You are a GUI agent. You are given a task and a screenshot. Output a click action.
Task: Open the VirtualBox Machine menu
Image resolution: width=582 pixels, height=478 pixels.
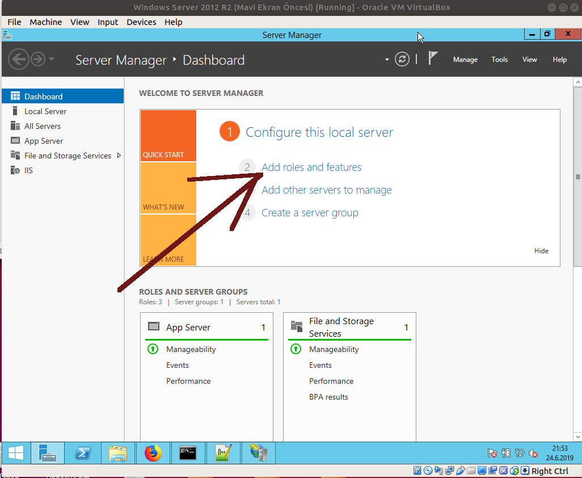[x=45, y=22]
